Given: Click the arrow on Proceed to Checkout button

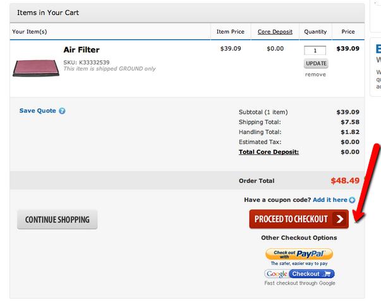Looking at the screenshot, I should coord(340,219).
